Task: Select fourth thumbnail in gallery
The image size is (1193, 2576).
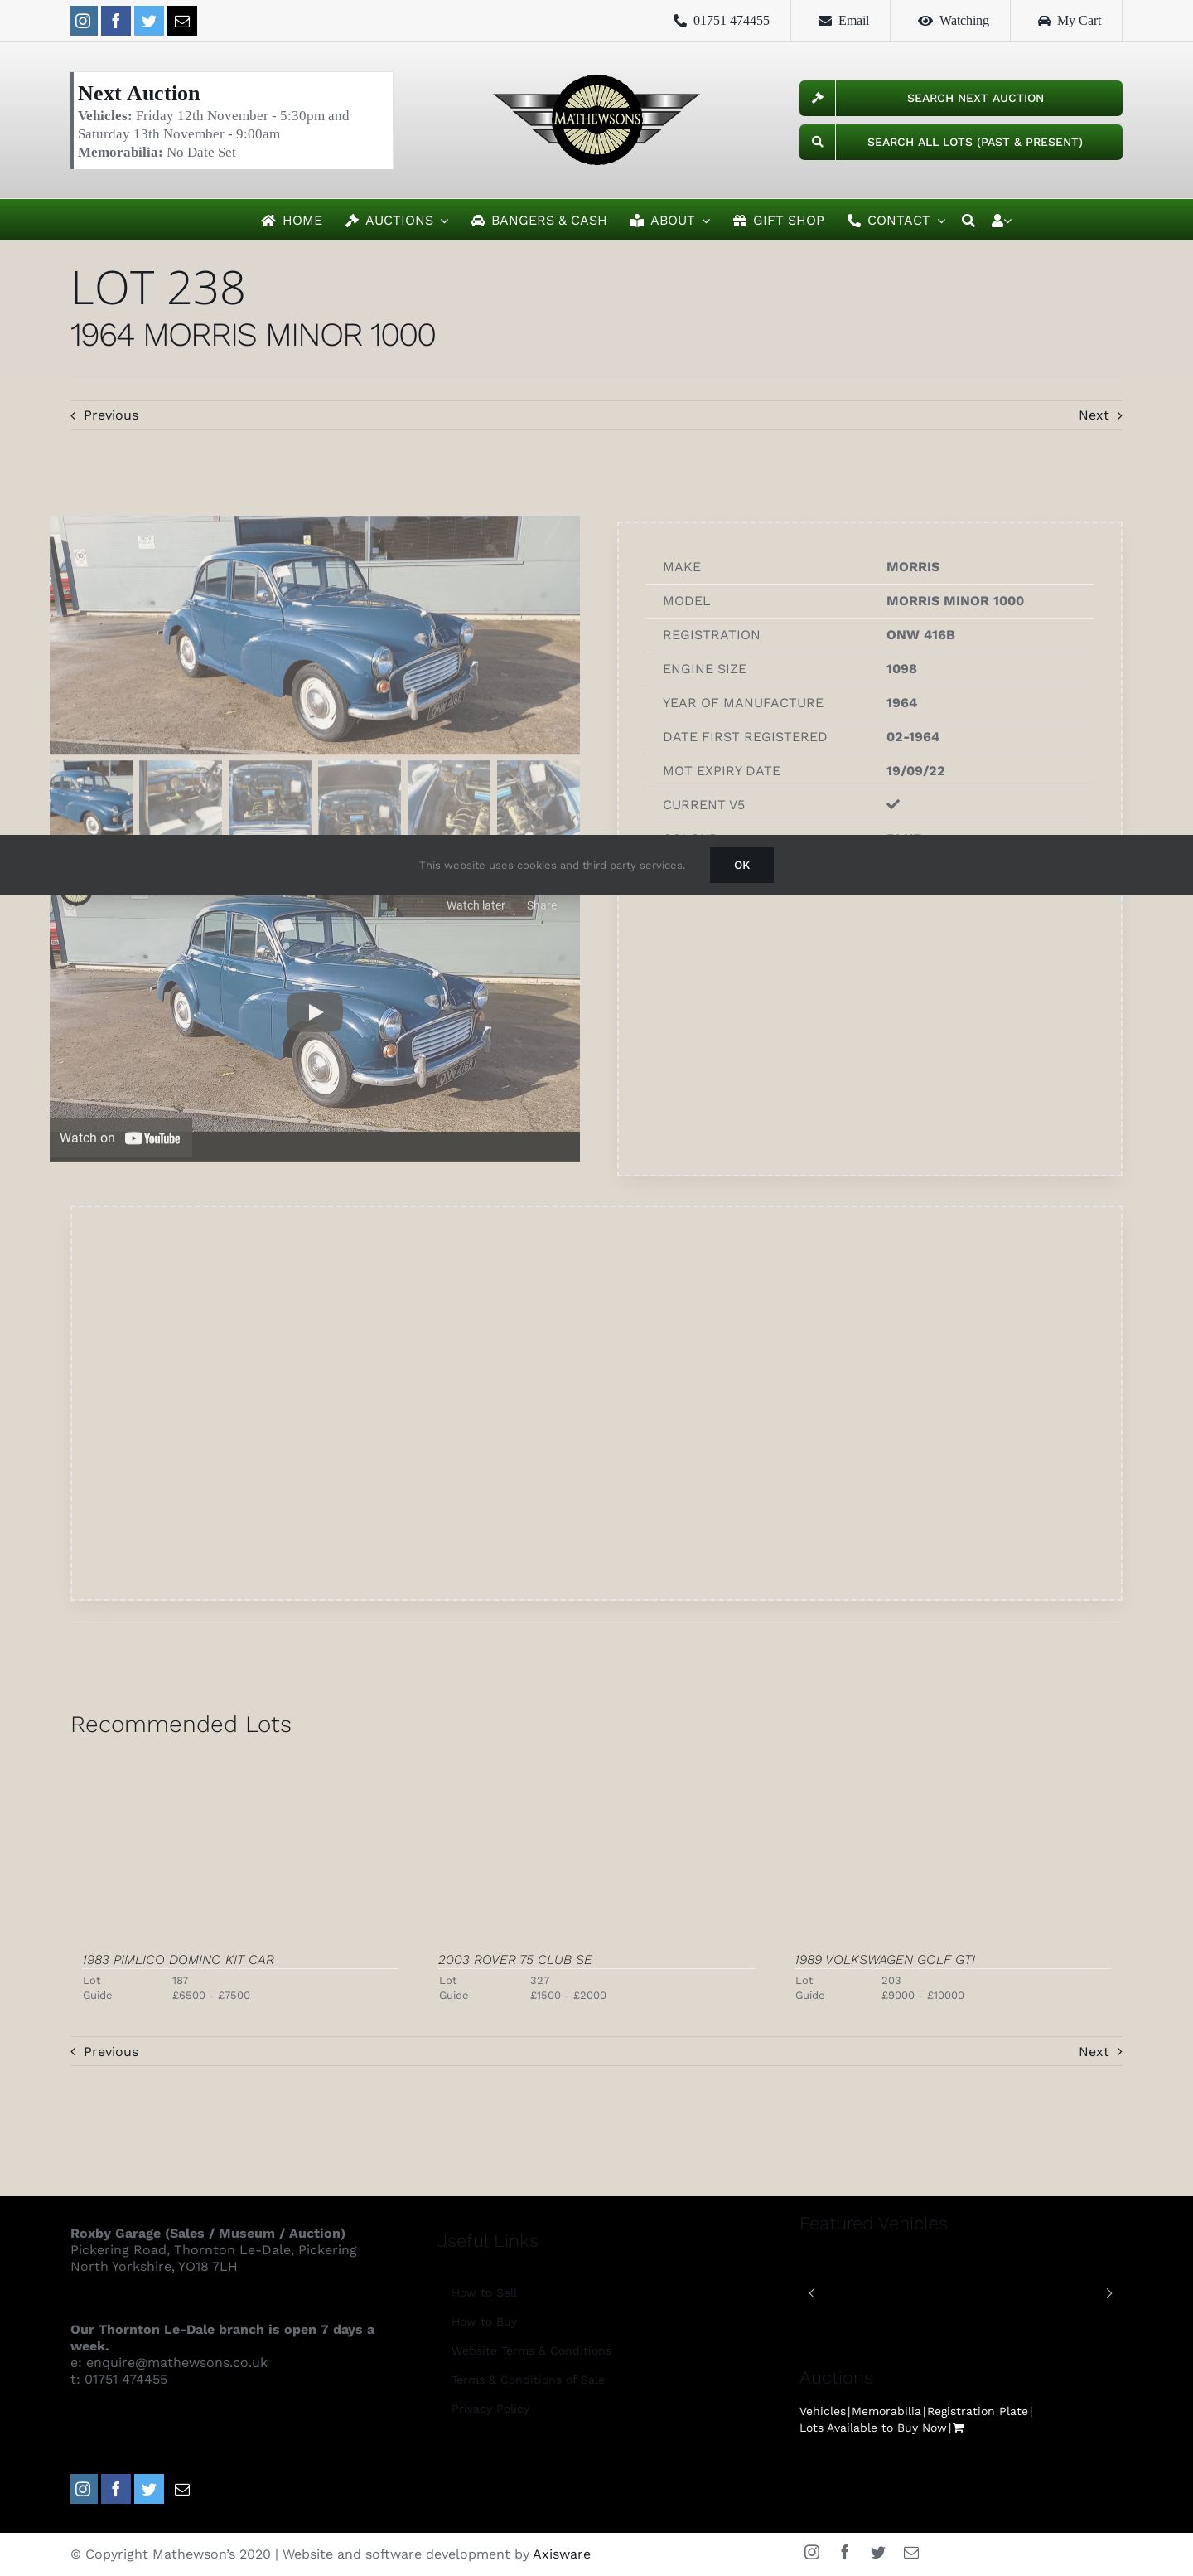Action: [360, 798]
